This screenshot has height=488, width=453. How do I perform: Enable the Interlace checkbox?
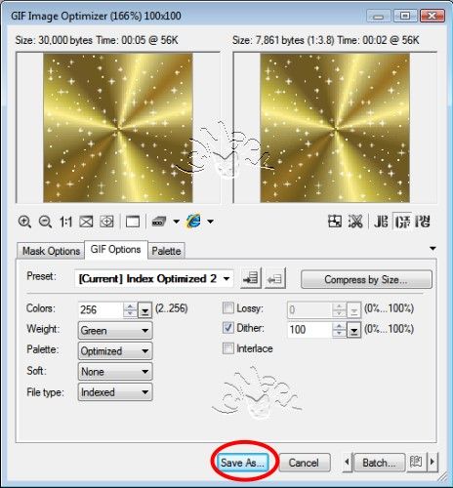coord(228,348)
